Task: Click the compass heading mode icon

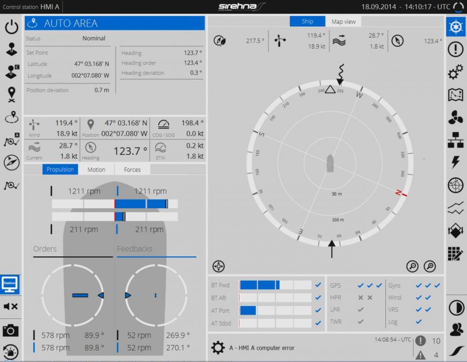Action: [x=12, y=163]
